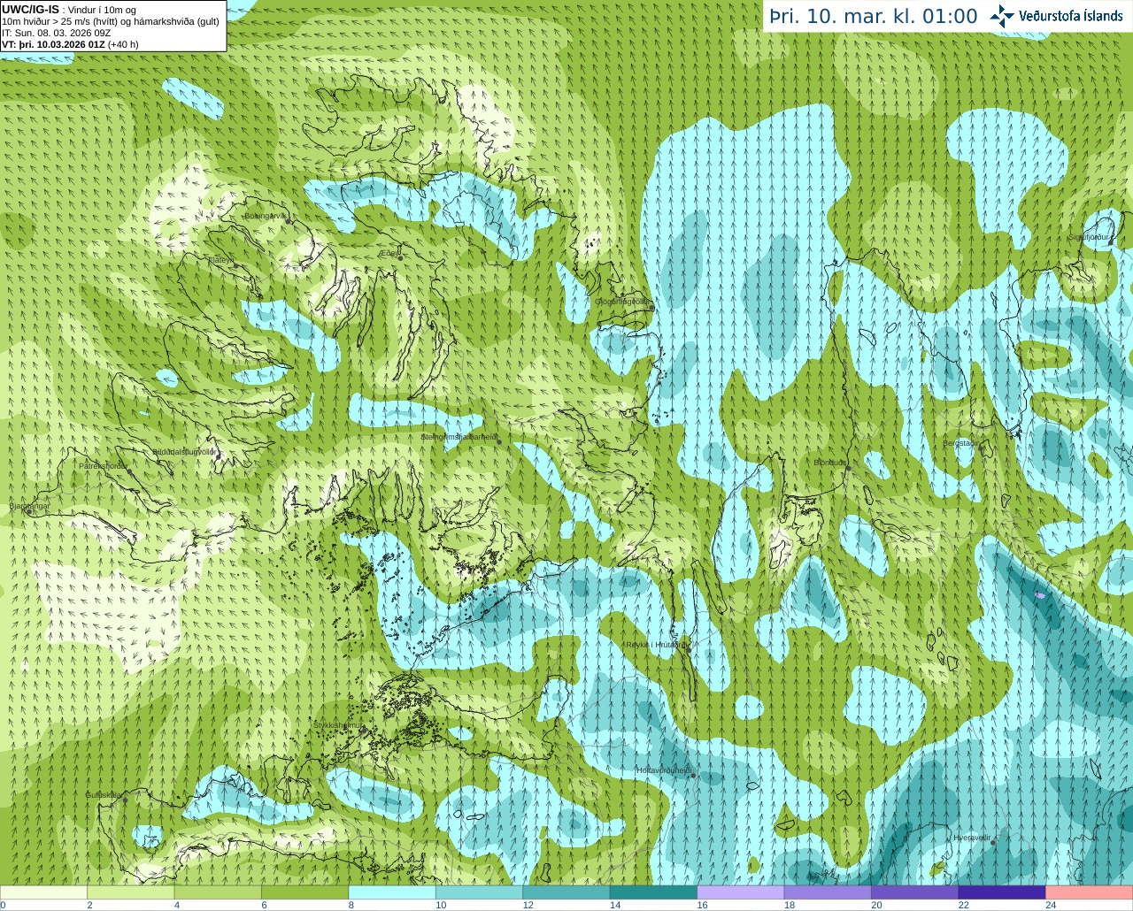Click the Veðurstofa Íslands logo
The width and height of the screenshot is (1133, 911).
point(1057,16)
